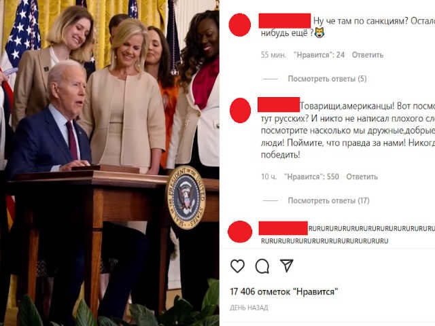Click the crying cat emoji
The image size is (435, 326).
(319, 33)
